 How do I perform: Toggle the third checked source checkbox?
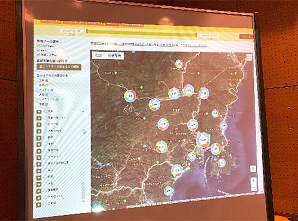coord(38,55)
